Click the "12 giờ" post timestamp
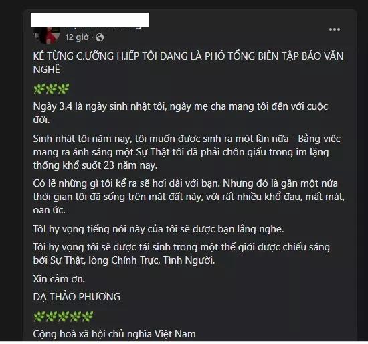 (x=77, y=37)
